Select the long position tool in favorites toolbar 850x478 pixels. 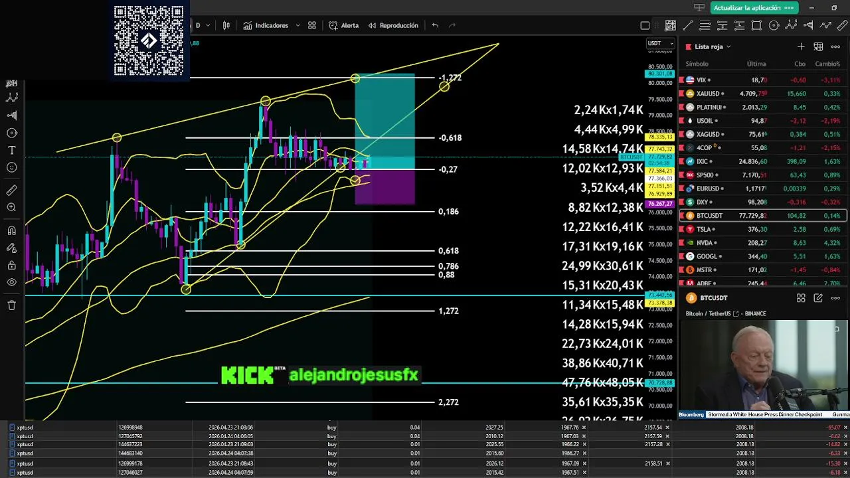click(739, 26)
